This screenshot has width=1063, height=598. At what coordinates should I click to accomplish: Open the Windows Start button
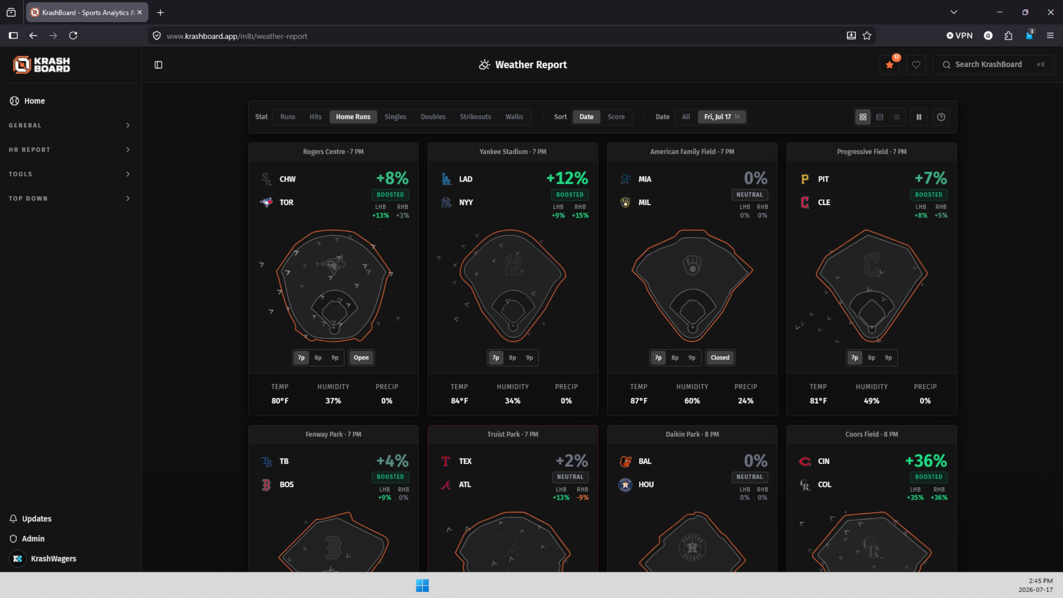point(423,586)
